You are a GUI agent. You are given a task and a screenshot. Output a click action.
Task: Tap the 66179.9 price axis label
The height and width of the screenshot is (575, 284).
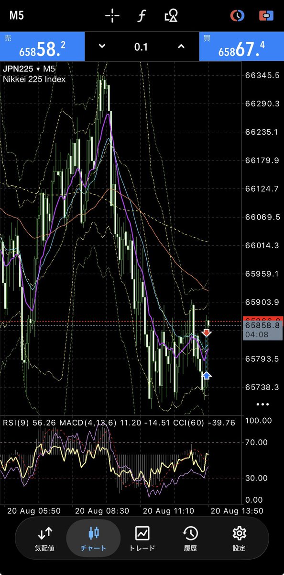click(x=262, y=161)
